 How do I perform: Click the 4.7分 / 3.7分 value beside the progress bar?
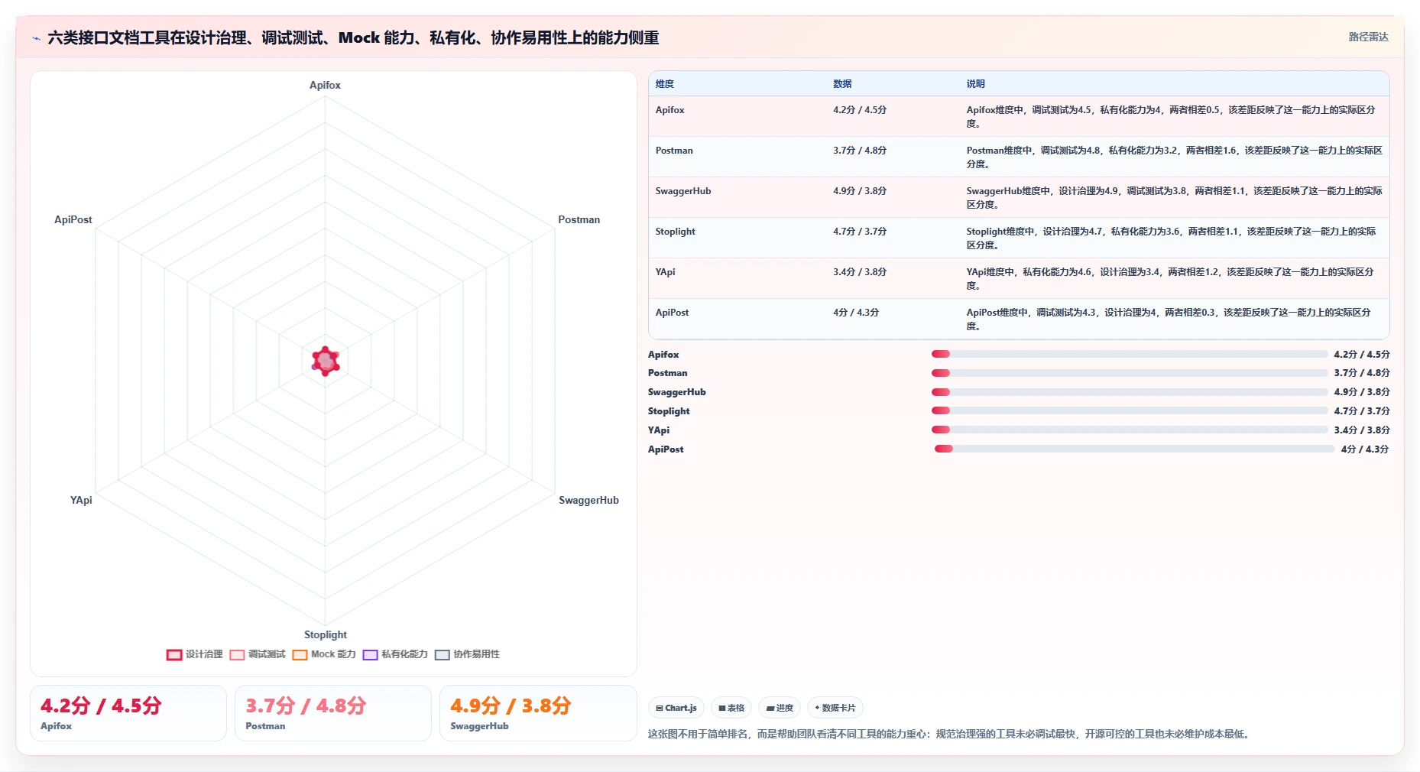point(1362,411)
